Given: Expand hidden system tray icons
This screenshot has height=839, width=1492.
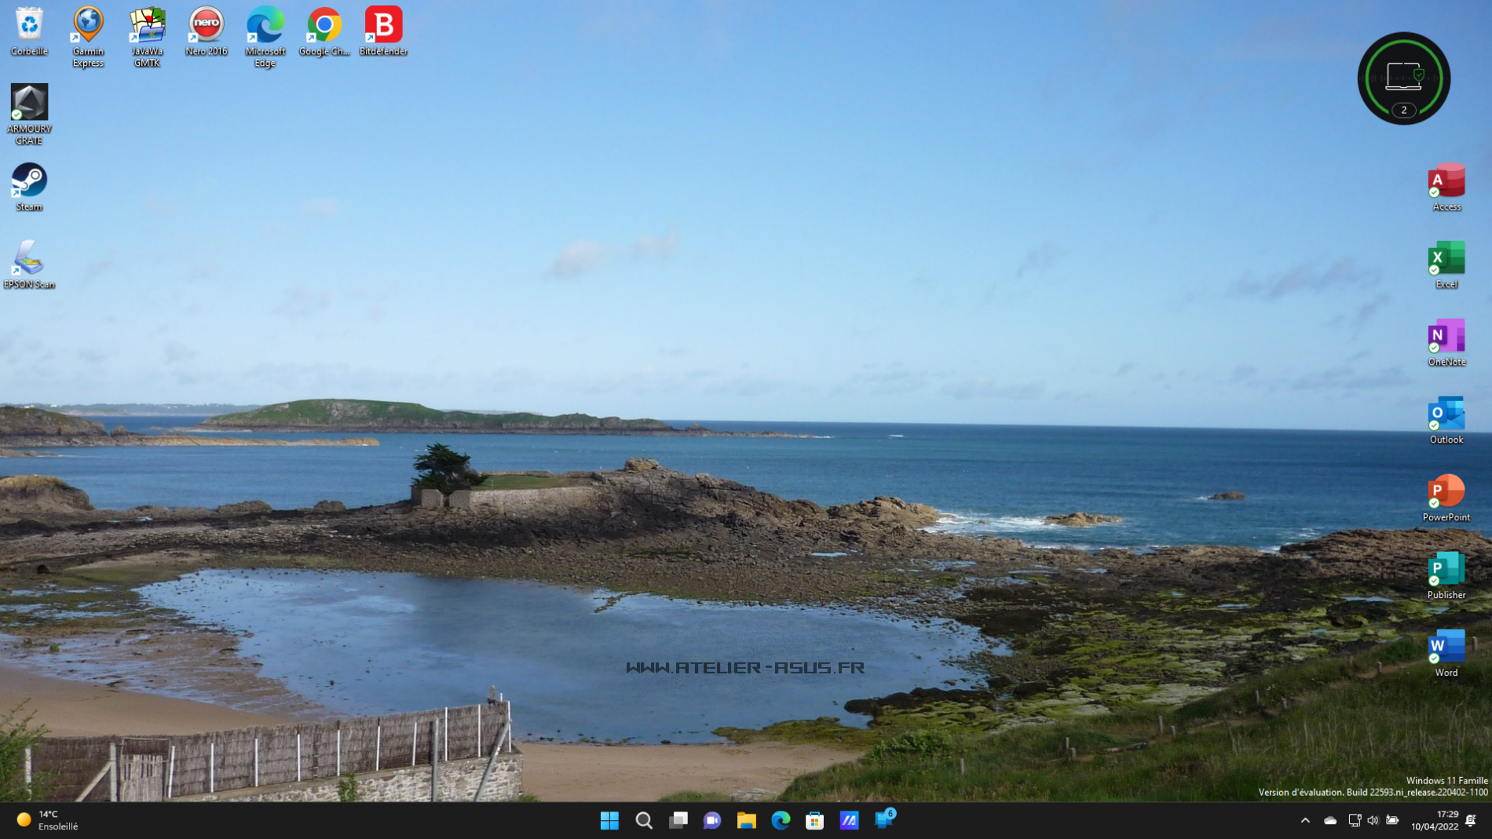Looking at the screenshot, I should [x=1305, y=820].
